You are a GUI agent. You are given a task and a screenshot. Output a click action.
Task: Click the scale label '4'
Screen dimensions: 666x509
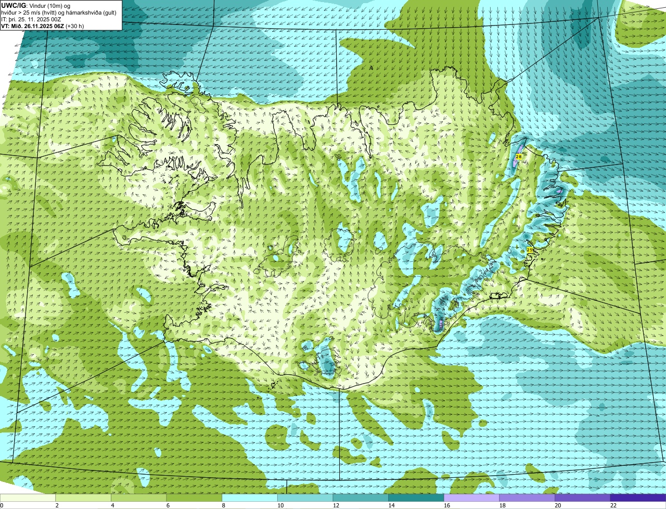pyautogui.click(x=112, y=505)
